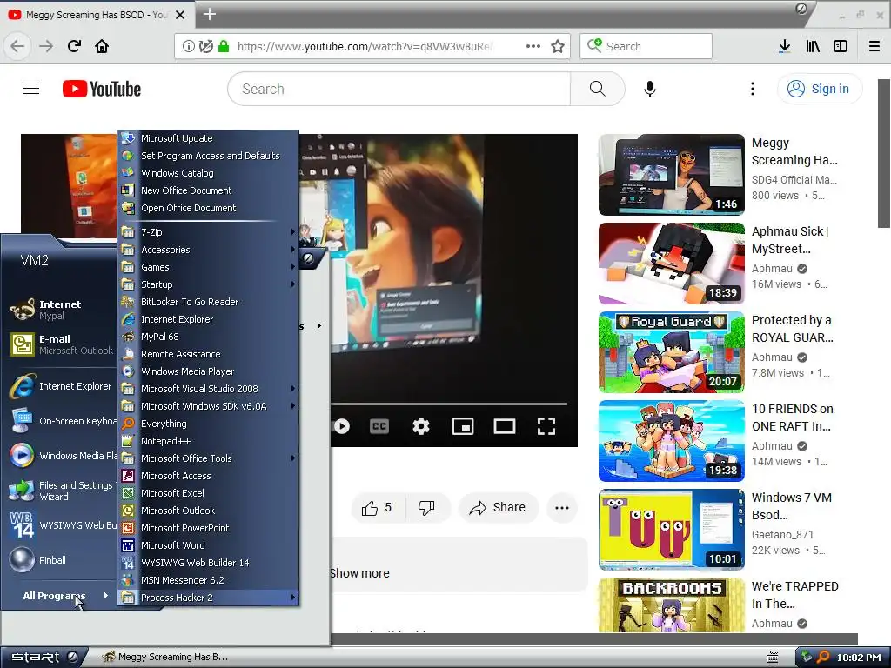Expand Microsoft Office Tools folder

pyautogui.click(x=208, y=458)
